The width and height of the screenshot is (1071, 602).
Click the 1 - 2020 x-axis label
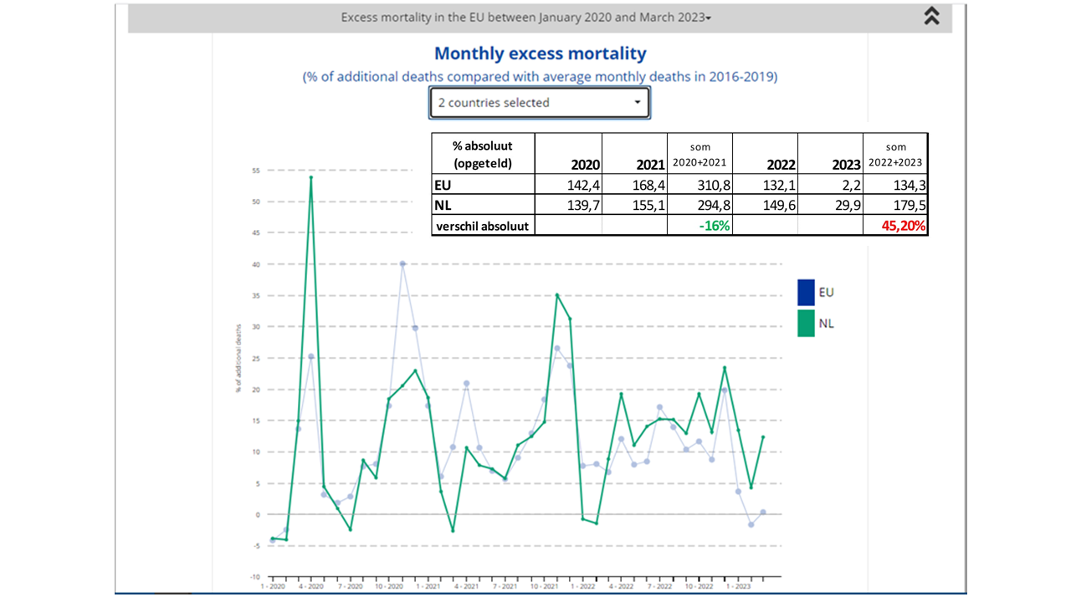click(273, 587)
